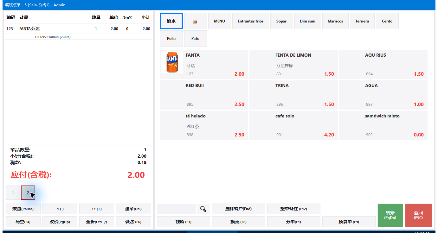The image size is (438, 233).
Task: Change table with 换桌 (F8)
Action: (x=238, y=222)
